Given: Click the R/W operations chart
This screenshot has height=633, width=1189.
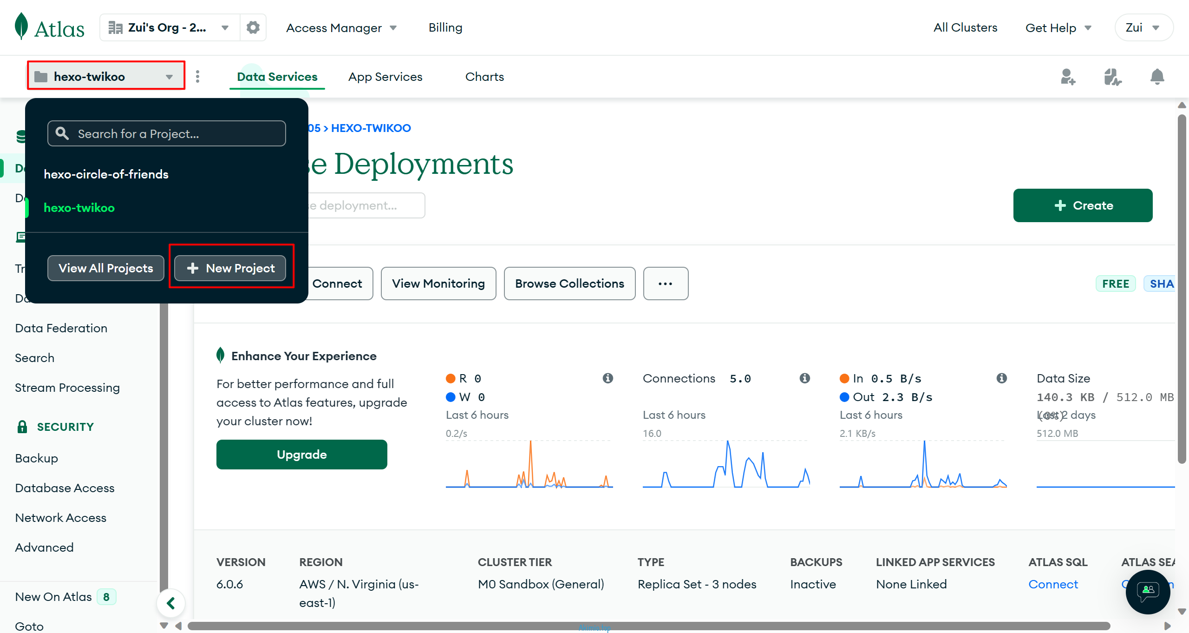Looking at the screenshot, I should (x=529, y=464).
